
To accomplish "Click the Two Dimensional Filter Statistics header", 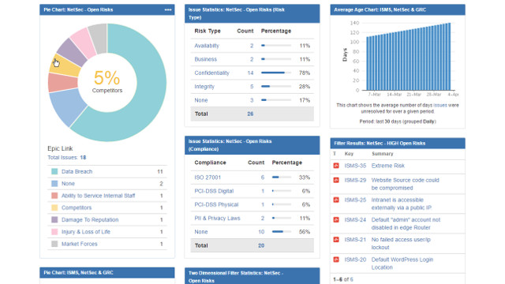I will pyautogui.click(x=252, y=276).
